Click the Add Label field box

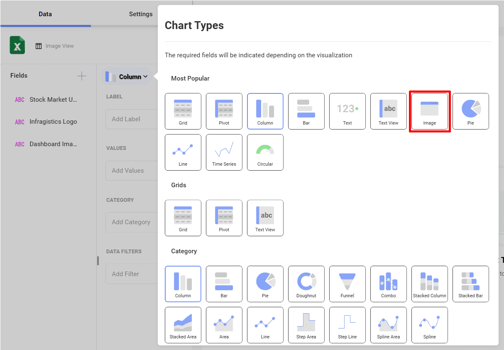[132, 119]
